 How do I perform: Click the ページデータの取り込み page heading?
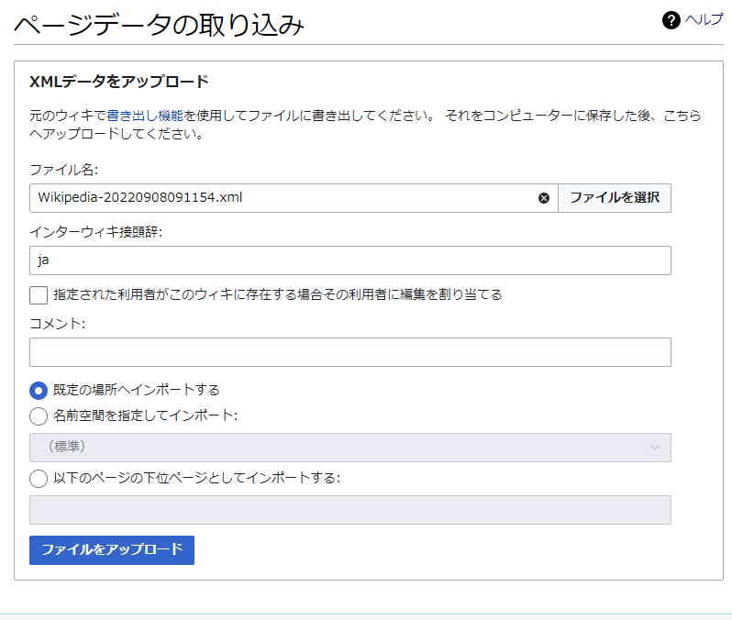tap(159, 25)
